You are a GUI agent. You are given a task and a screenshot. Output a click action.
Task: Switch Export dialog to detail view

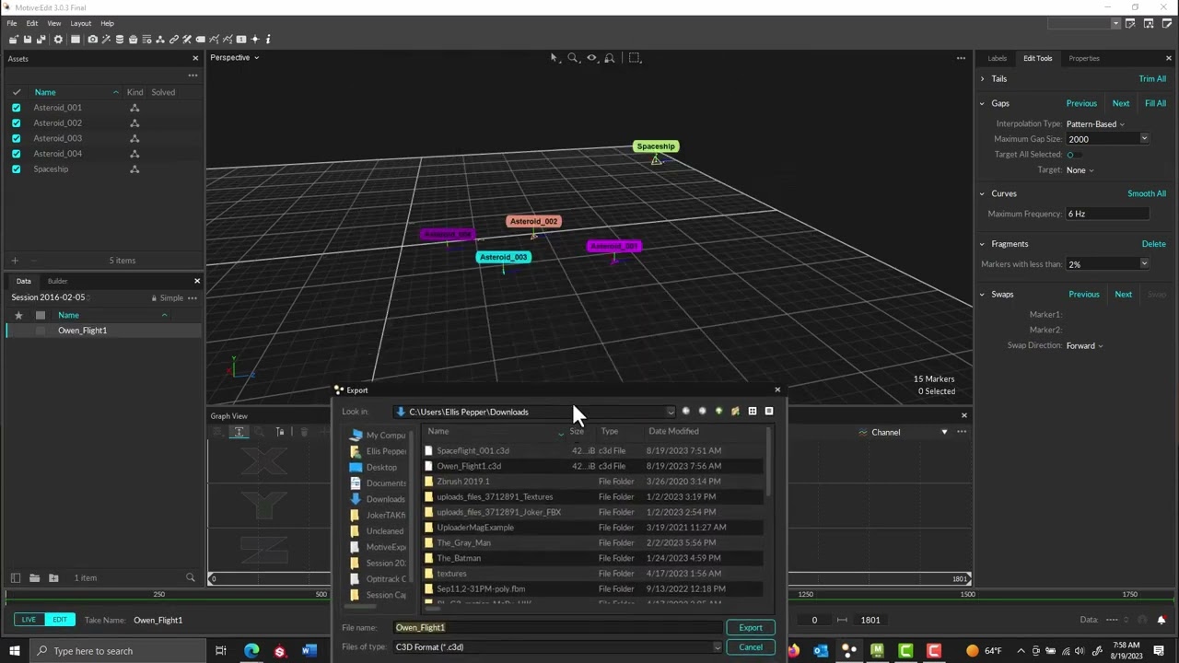769,411
